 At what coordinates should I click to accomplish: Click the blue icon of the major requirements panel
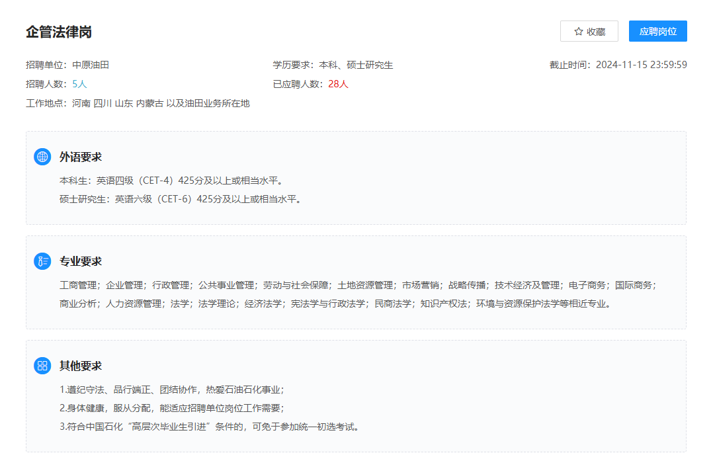[44, 261]
